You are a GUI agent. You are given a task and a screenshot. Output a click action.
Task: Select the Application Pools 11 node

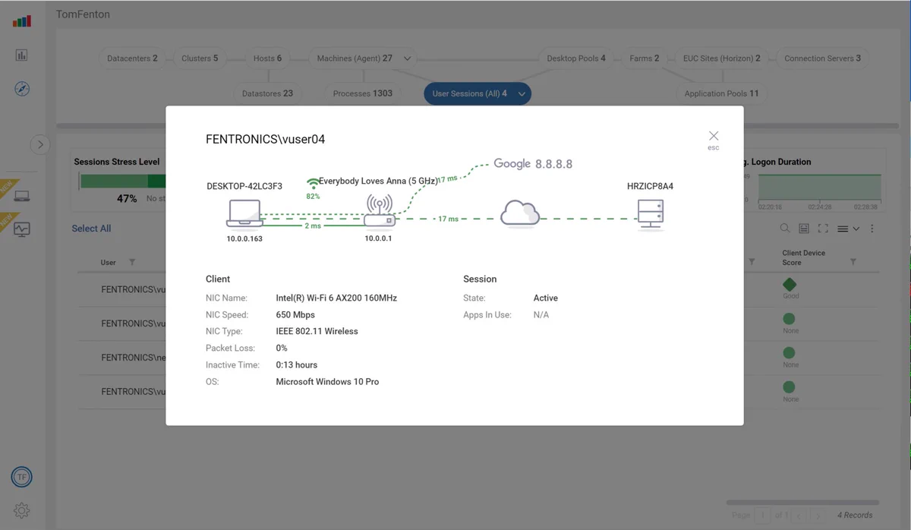tap(721, 93)
